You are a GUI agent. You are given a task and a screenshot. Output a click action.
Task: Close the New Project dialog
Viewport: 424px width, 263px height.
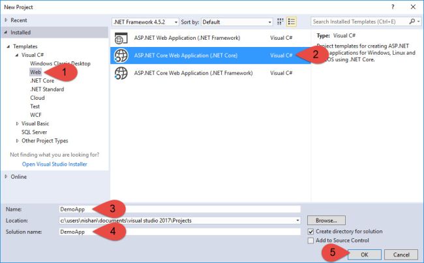413,7
